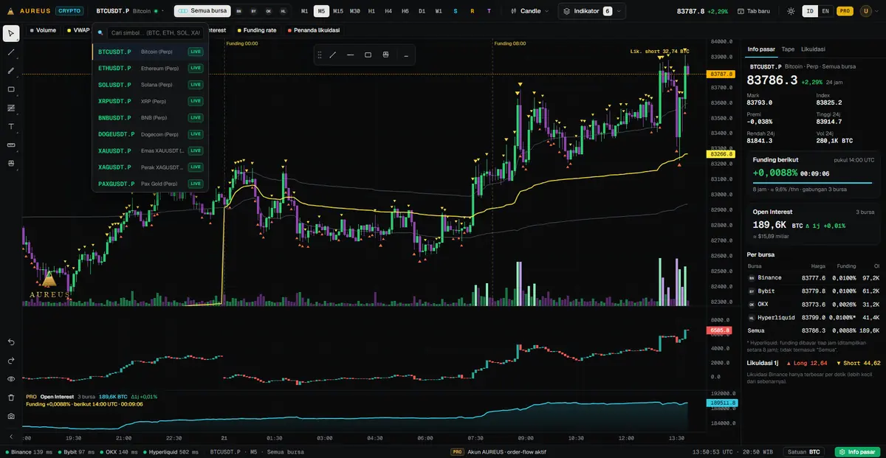Select the text annotation tool
This screenshot has height=458, width=886.
[x=11, y=126]
